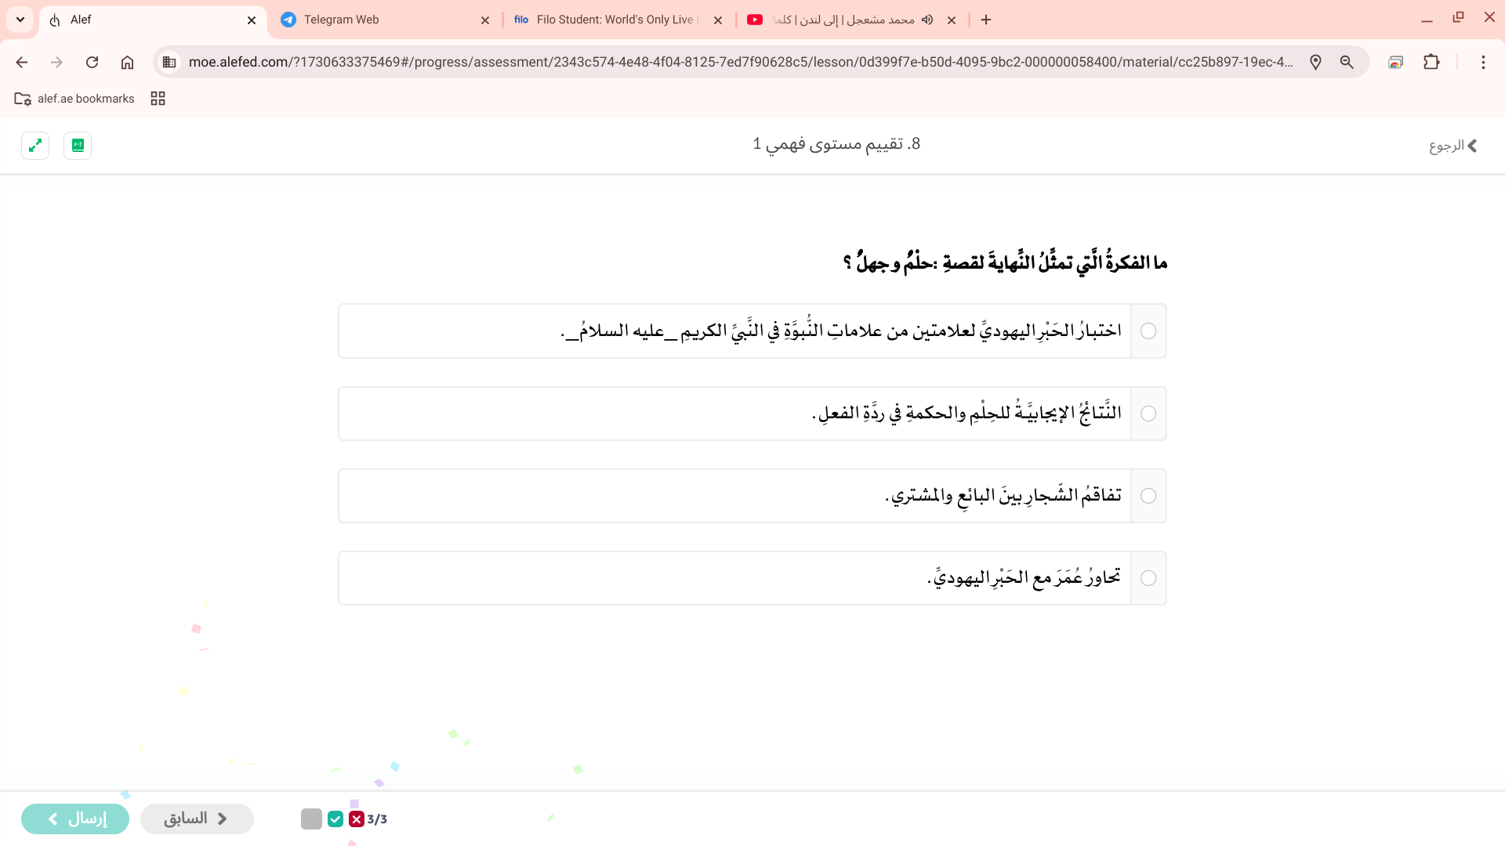Select the fourth answer about تحاور عمر

tap(1148, 578)
